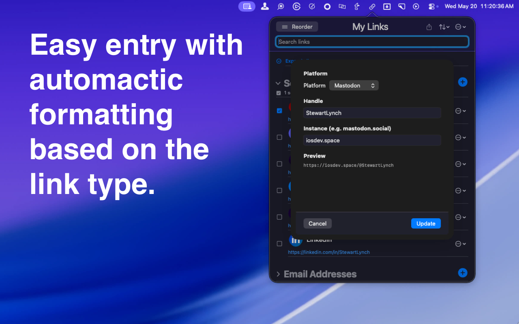Click the Reorder button
Viewport: 519px width, 324px height.
(x=297, y=27)
